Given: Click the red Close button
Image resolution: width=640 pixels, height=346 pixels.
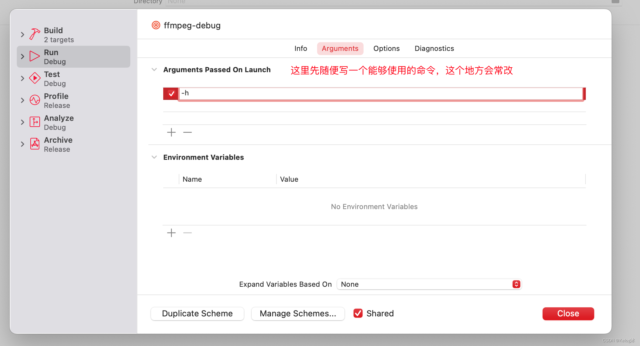Looking at the screenshot, I should pyautogui.click(x=568, y=313).
